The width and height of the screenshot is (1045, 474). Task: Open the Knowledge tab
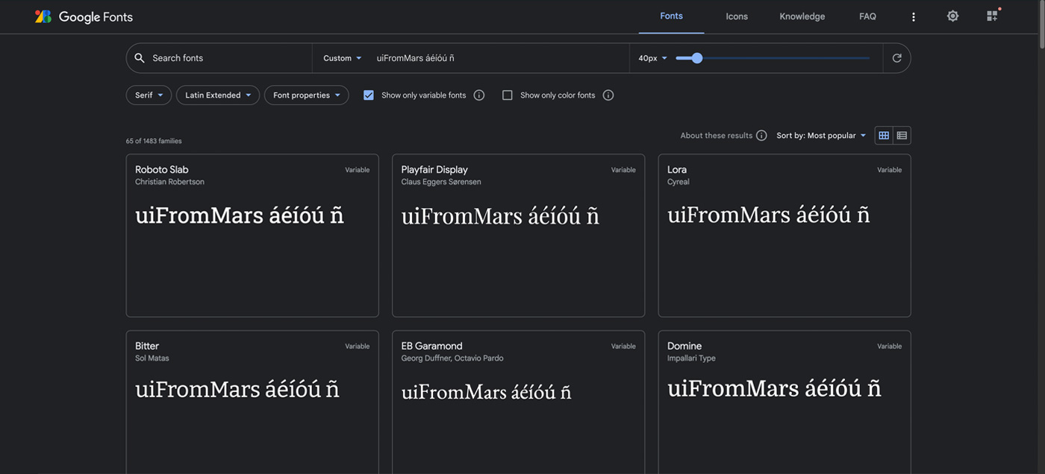point(802,16)
